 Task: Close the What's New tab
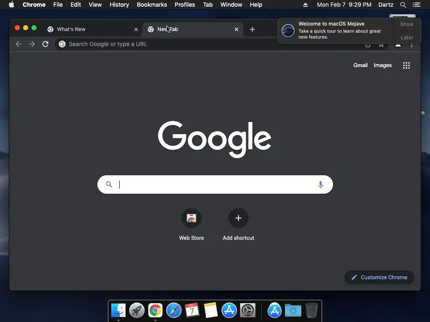point(136,29)
